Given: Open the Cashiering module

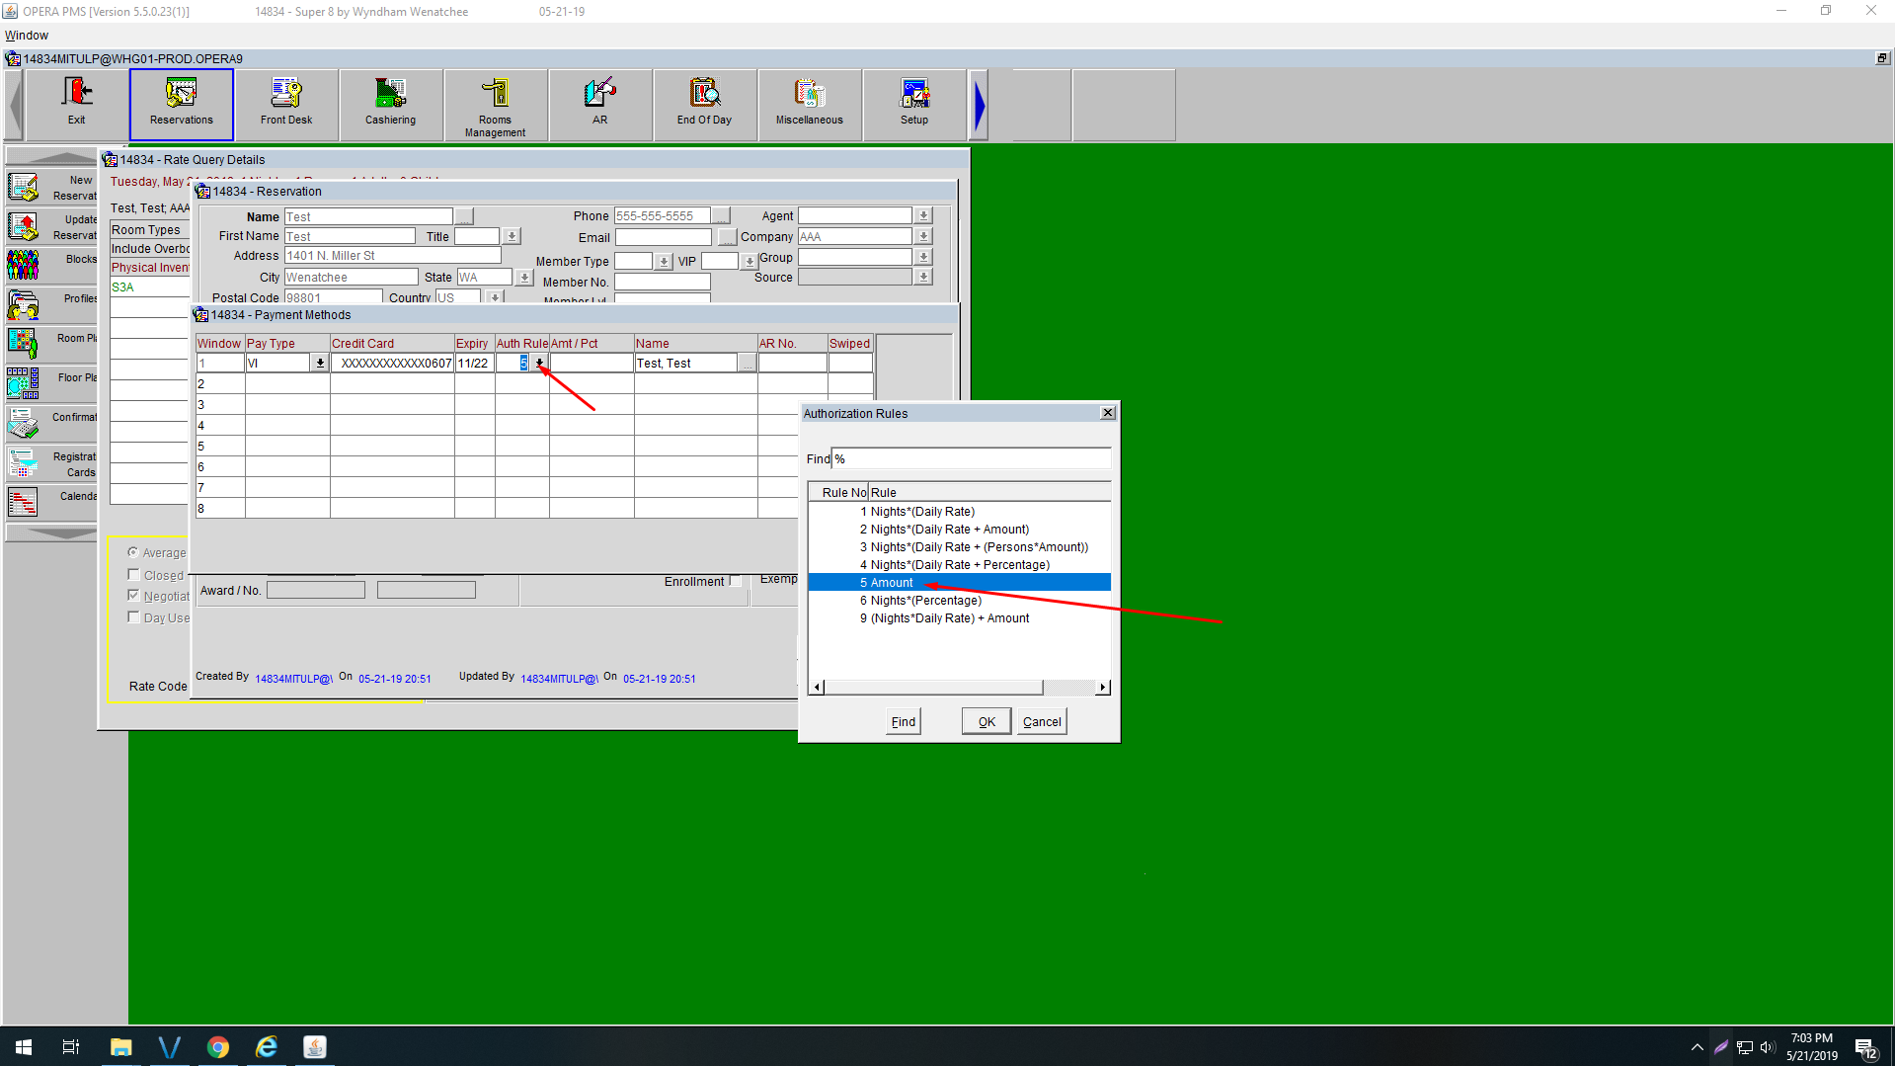Looking at the screenshot, I should click(391, 104).
